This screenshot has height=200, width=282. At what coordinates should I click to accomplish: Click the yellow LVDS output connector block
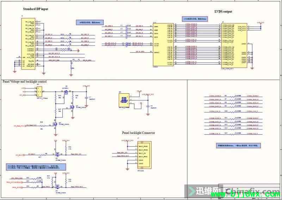pyautogui.click(x=234, y=45)
